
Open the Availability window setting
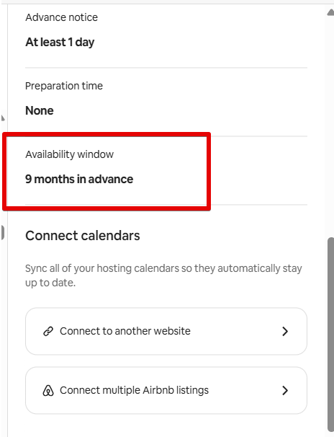coord(166,171)
